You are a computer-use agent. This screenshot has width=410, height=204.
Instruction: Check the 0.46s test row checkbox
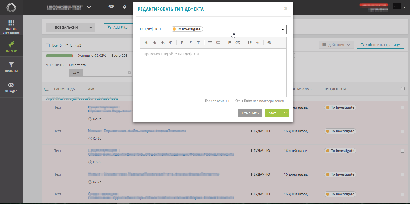tap(403, 131)
